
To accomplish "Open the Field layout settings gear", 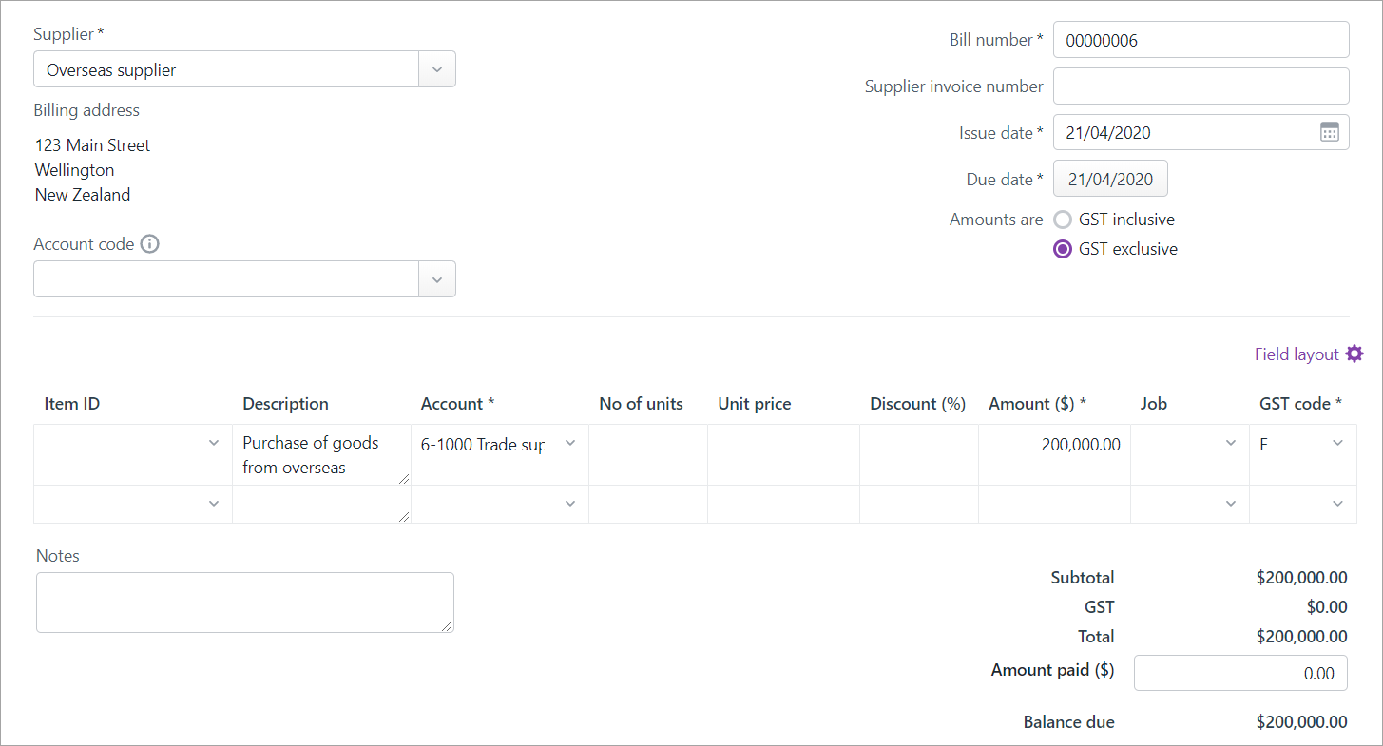I will tap(1354, 353).
